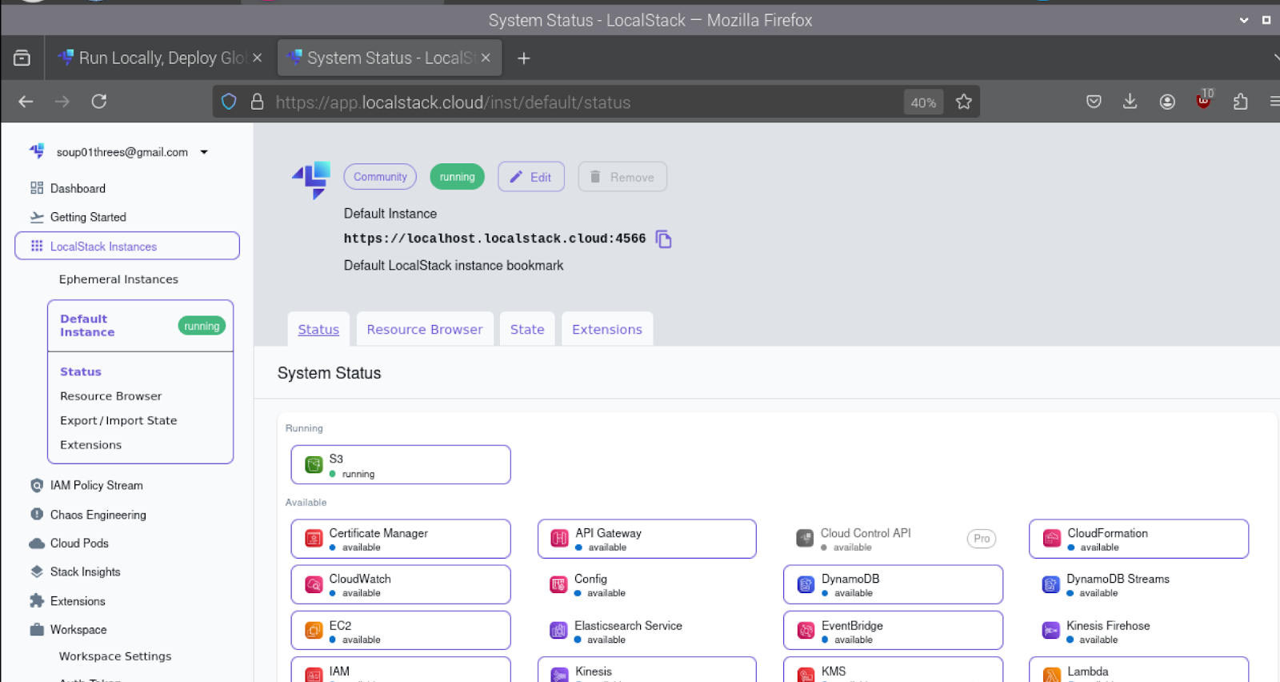Click the Certificate Manager service icon
This screenshot has width=1280, height=682.
(x=314, y=539)
